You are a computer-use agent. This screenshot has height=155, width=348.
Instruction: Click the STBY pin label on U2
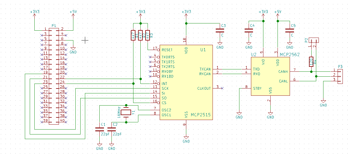click(x=257, y=88)
